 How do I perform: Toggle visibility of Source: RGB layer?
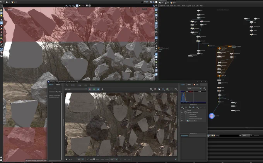coord(182,121)
